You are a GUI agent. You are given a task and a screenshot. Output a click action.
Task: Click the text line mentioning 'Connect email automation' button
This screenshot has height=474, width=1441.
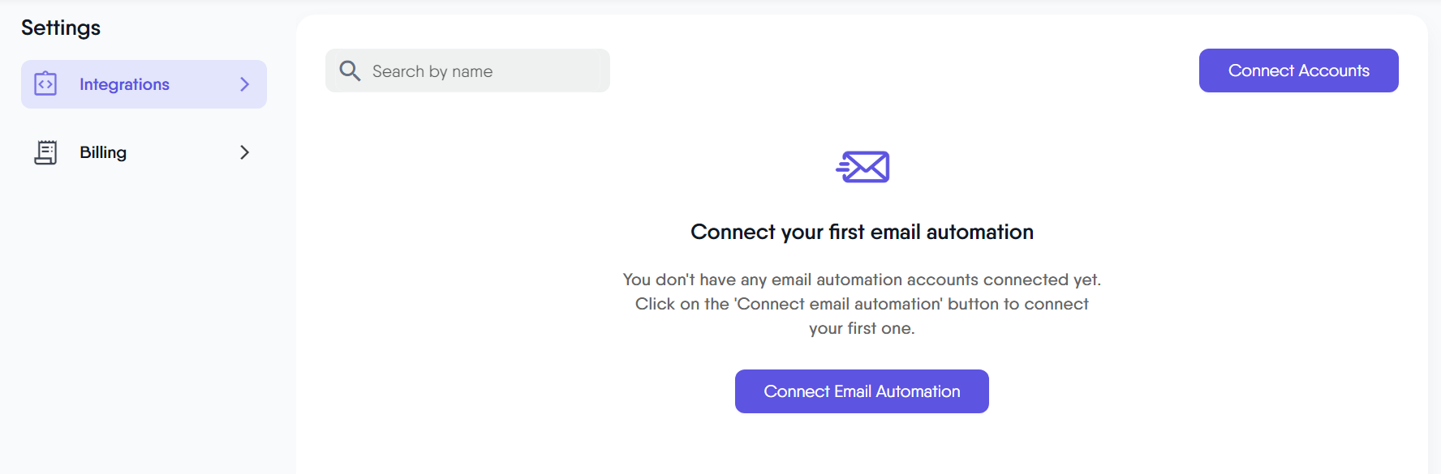[862, 304]
